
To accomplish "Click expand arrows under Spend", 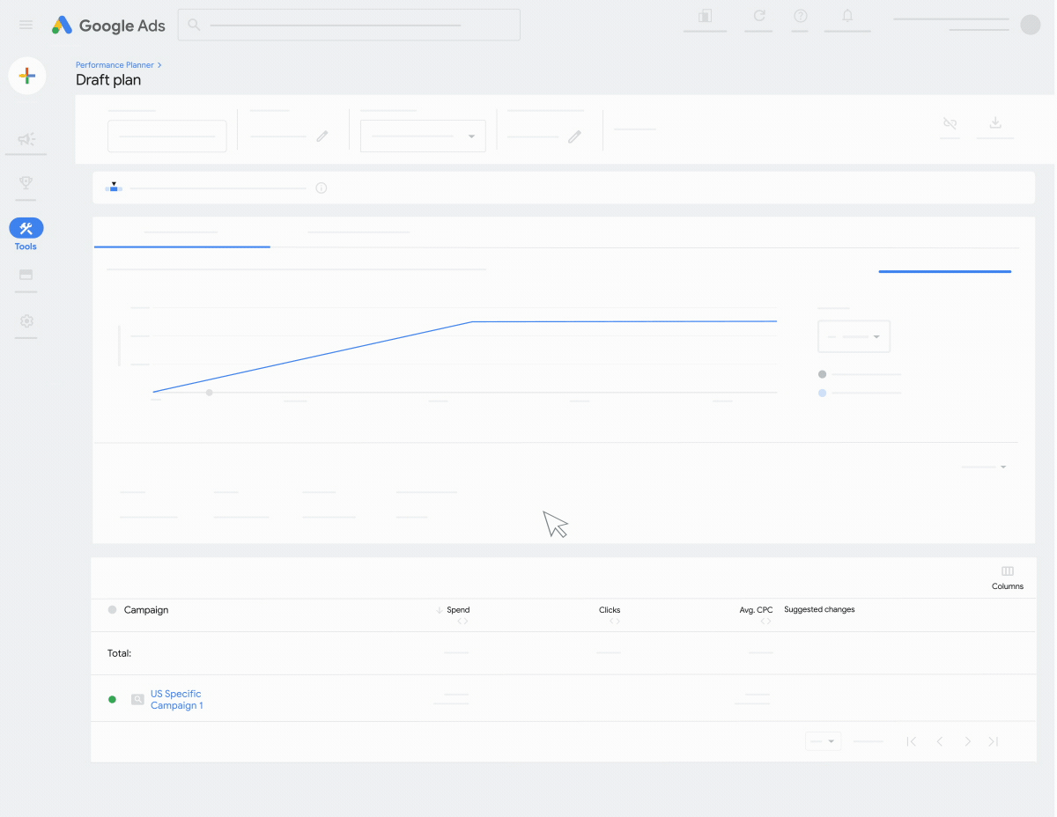I will coord(462,622).
